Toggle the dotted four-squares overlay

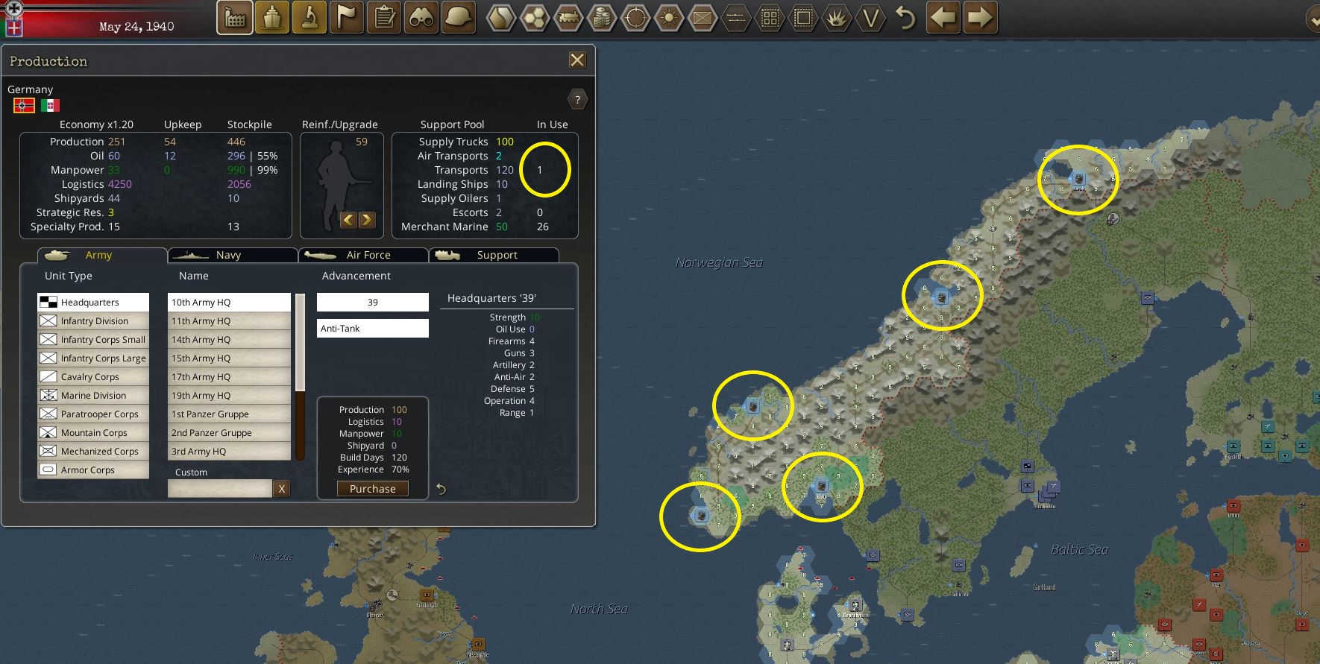click(x=770, y=17)
